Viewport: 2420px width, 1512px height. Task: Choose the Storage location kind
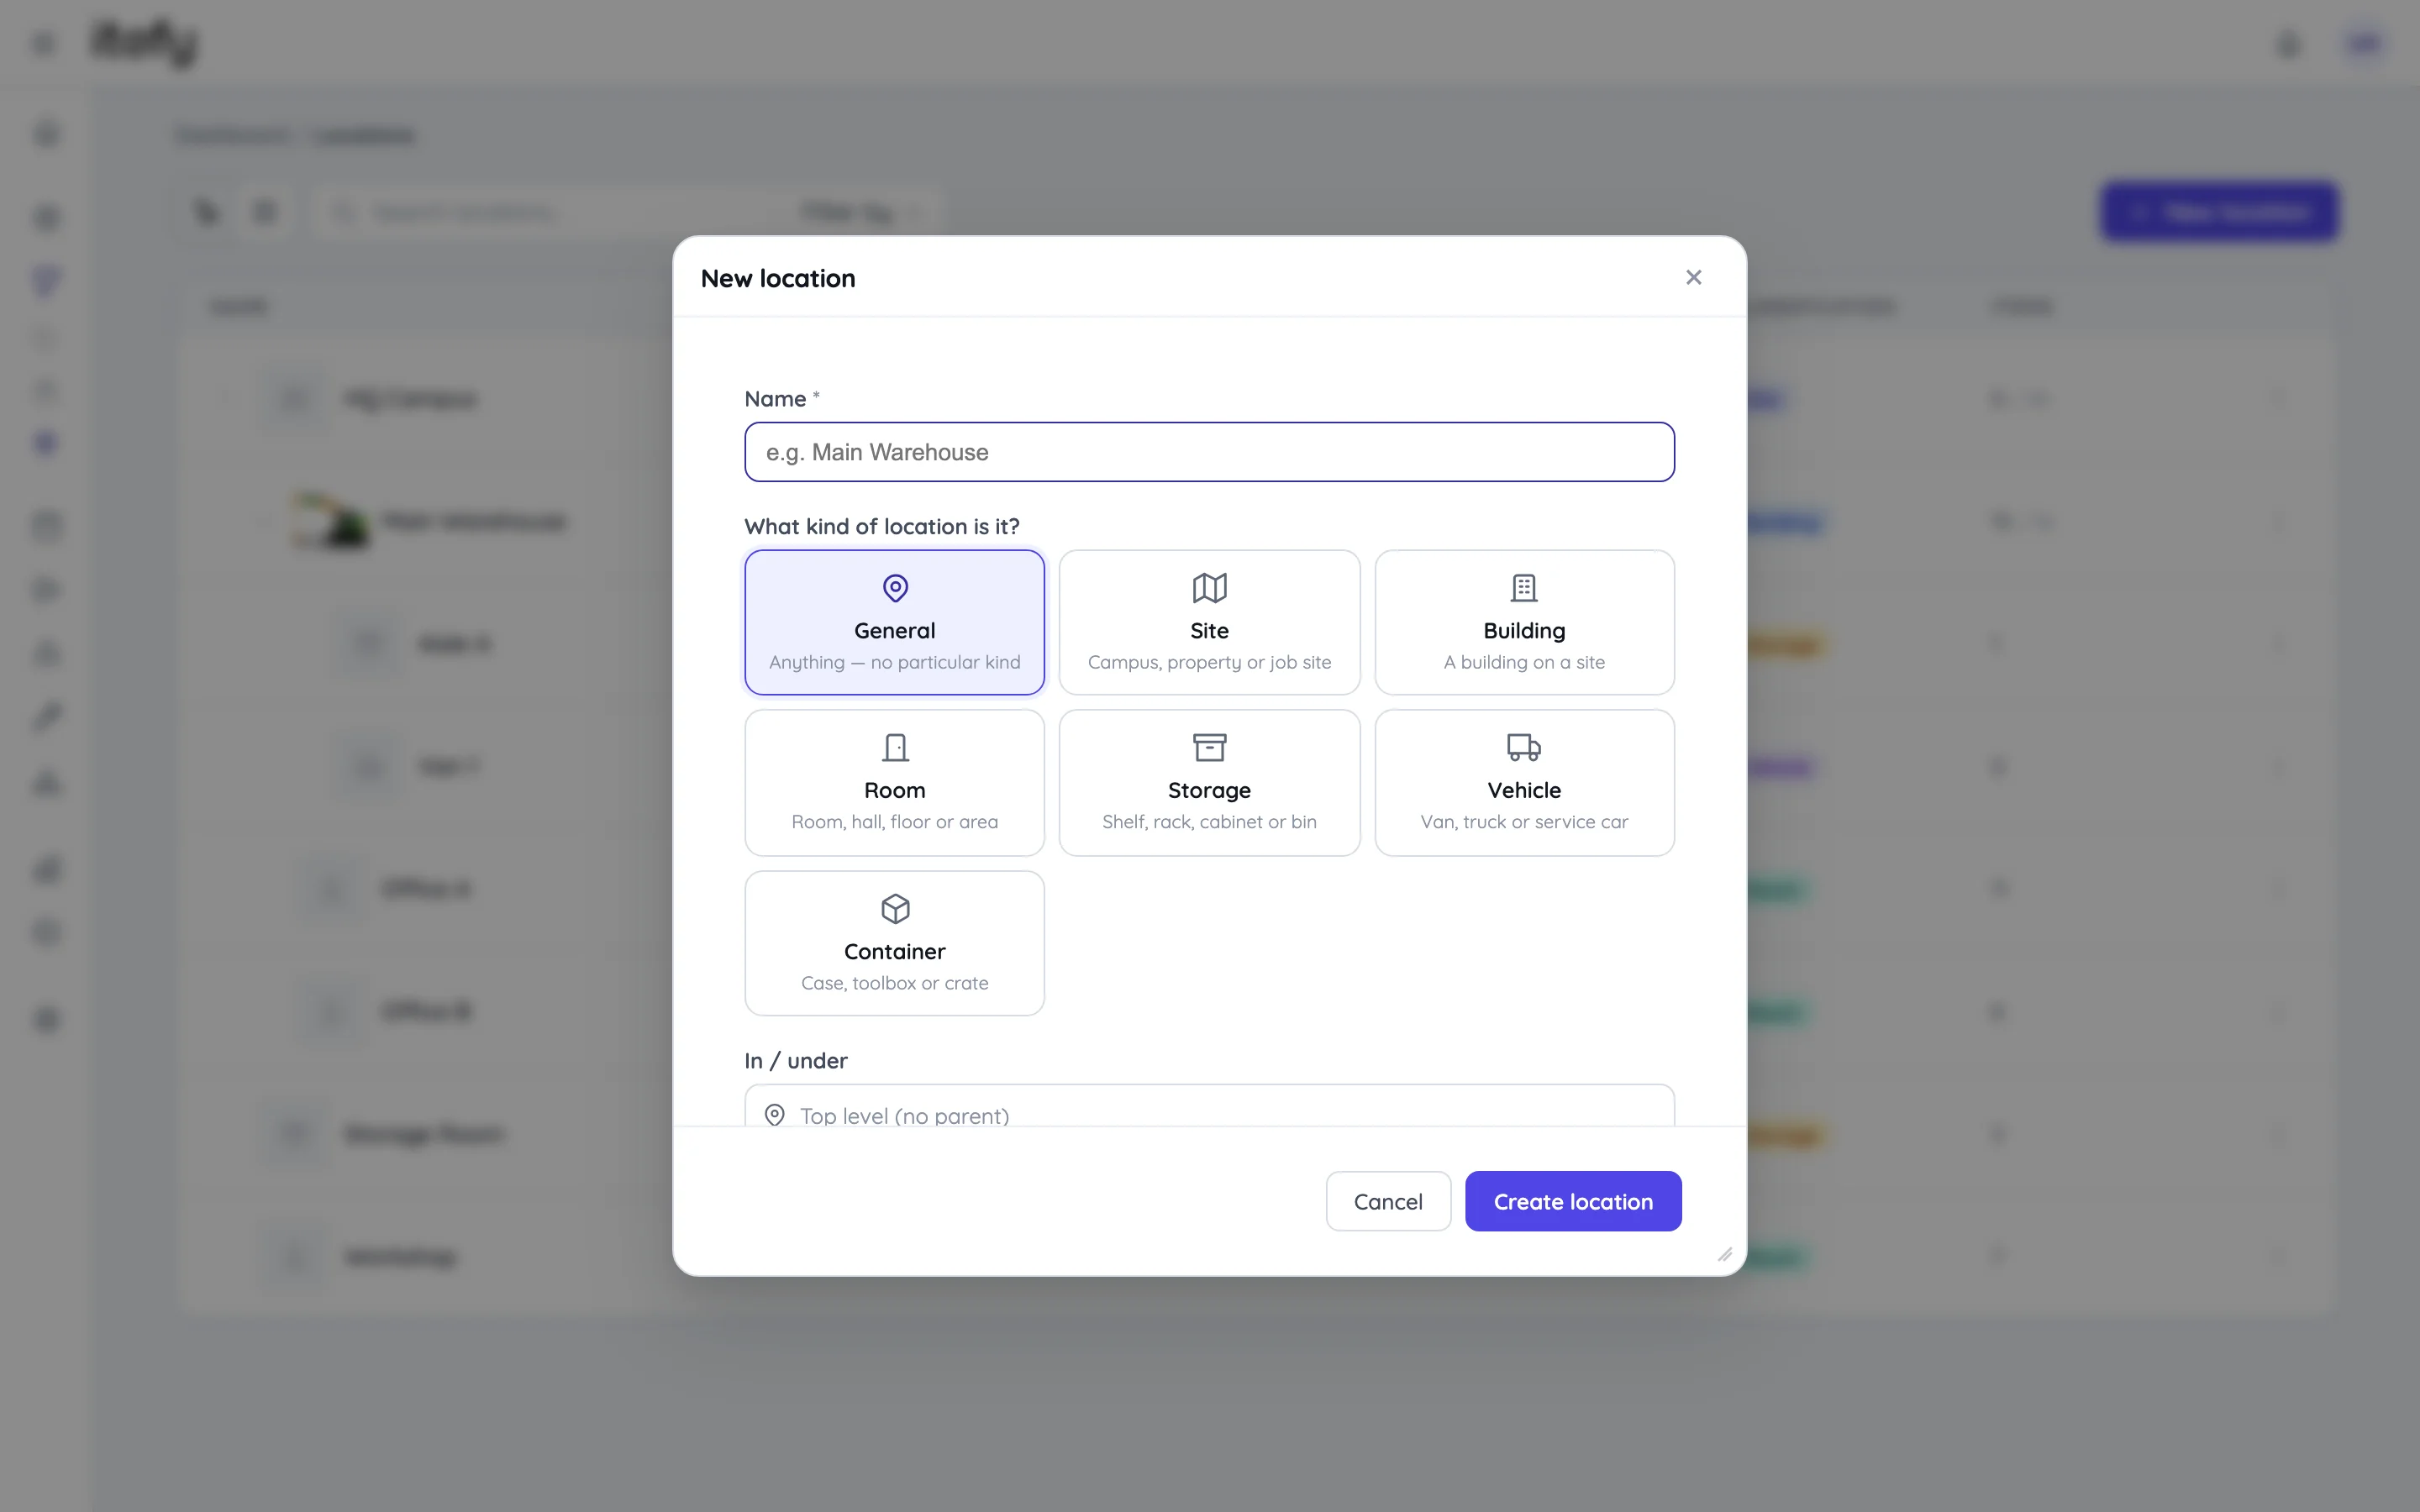point(1209,783)
